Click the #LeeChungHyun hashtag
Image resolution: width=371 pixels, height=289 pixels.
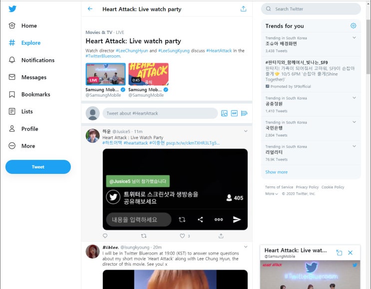pos(132,50)
